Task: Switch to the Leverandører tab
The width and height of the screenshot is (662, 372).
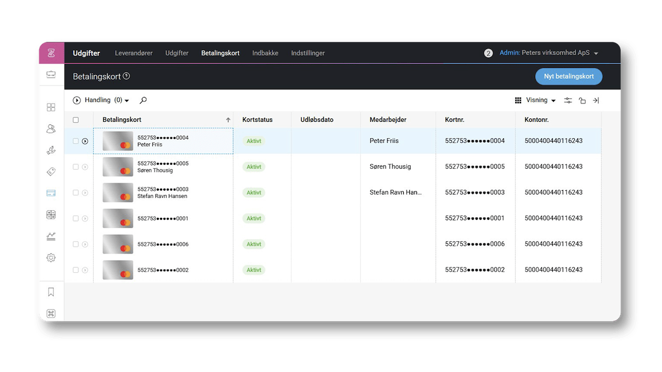Action: [x=134, y=53]
